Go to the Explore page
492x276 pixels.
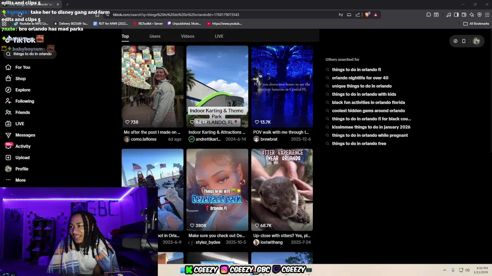pos(18,90)
